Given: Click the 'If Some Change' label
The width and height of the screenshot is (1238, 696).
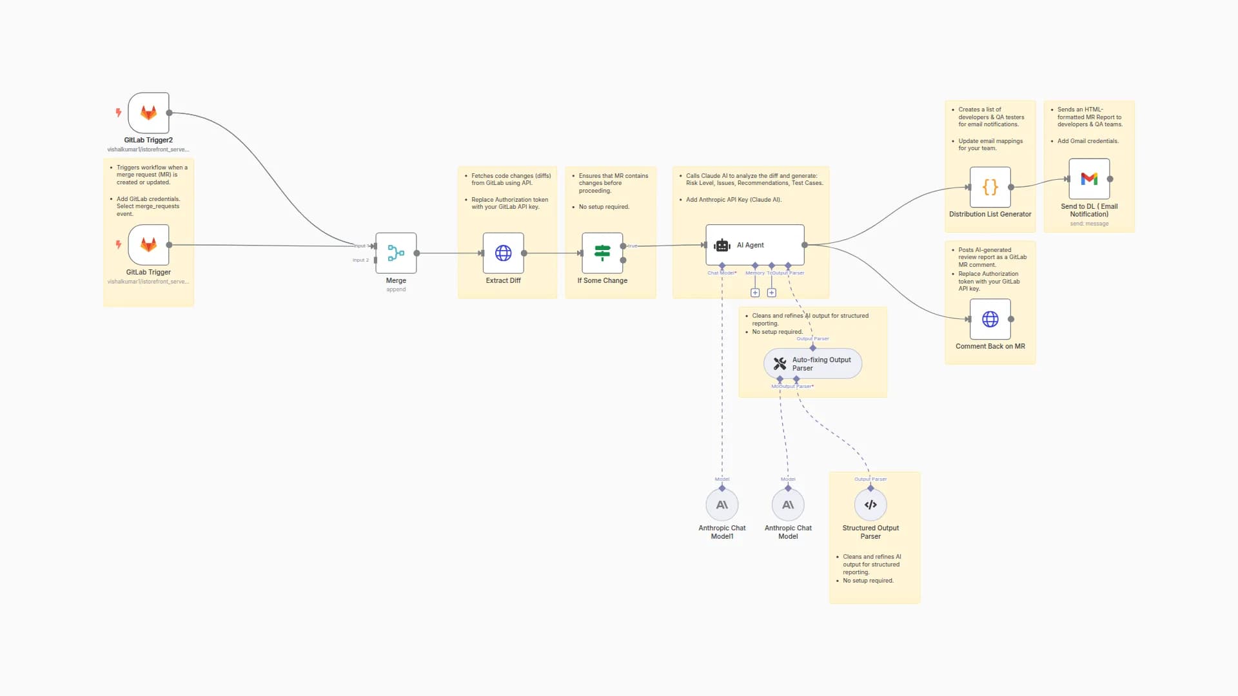Looking at the screenshot, I should tap(602, 280).
